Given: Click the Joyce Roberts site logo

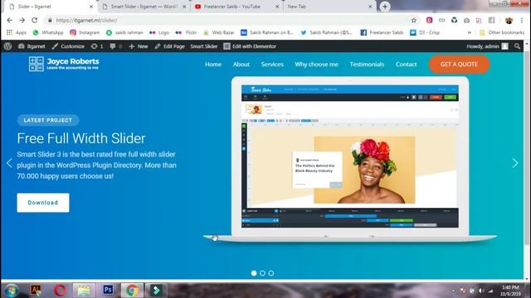Looking at the screenshot, I should [64, 64].
